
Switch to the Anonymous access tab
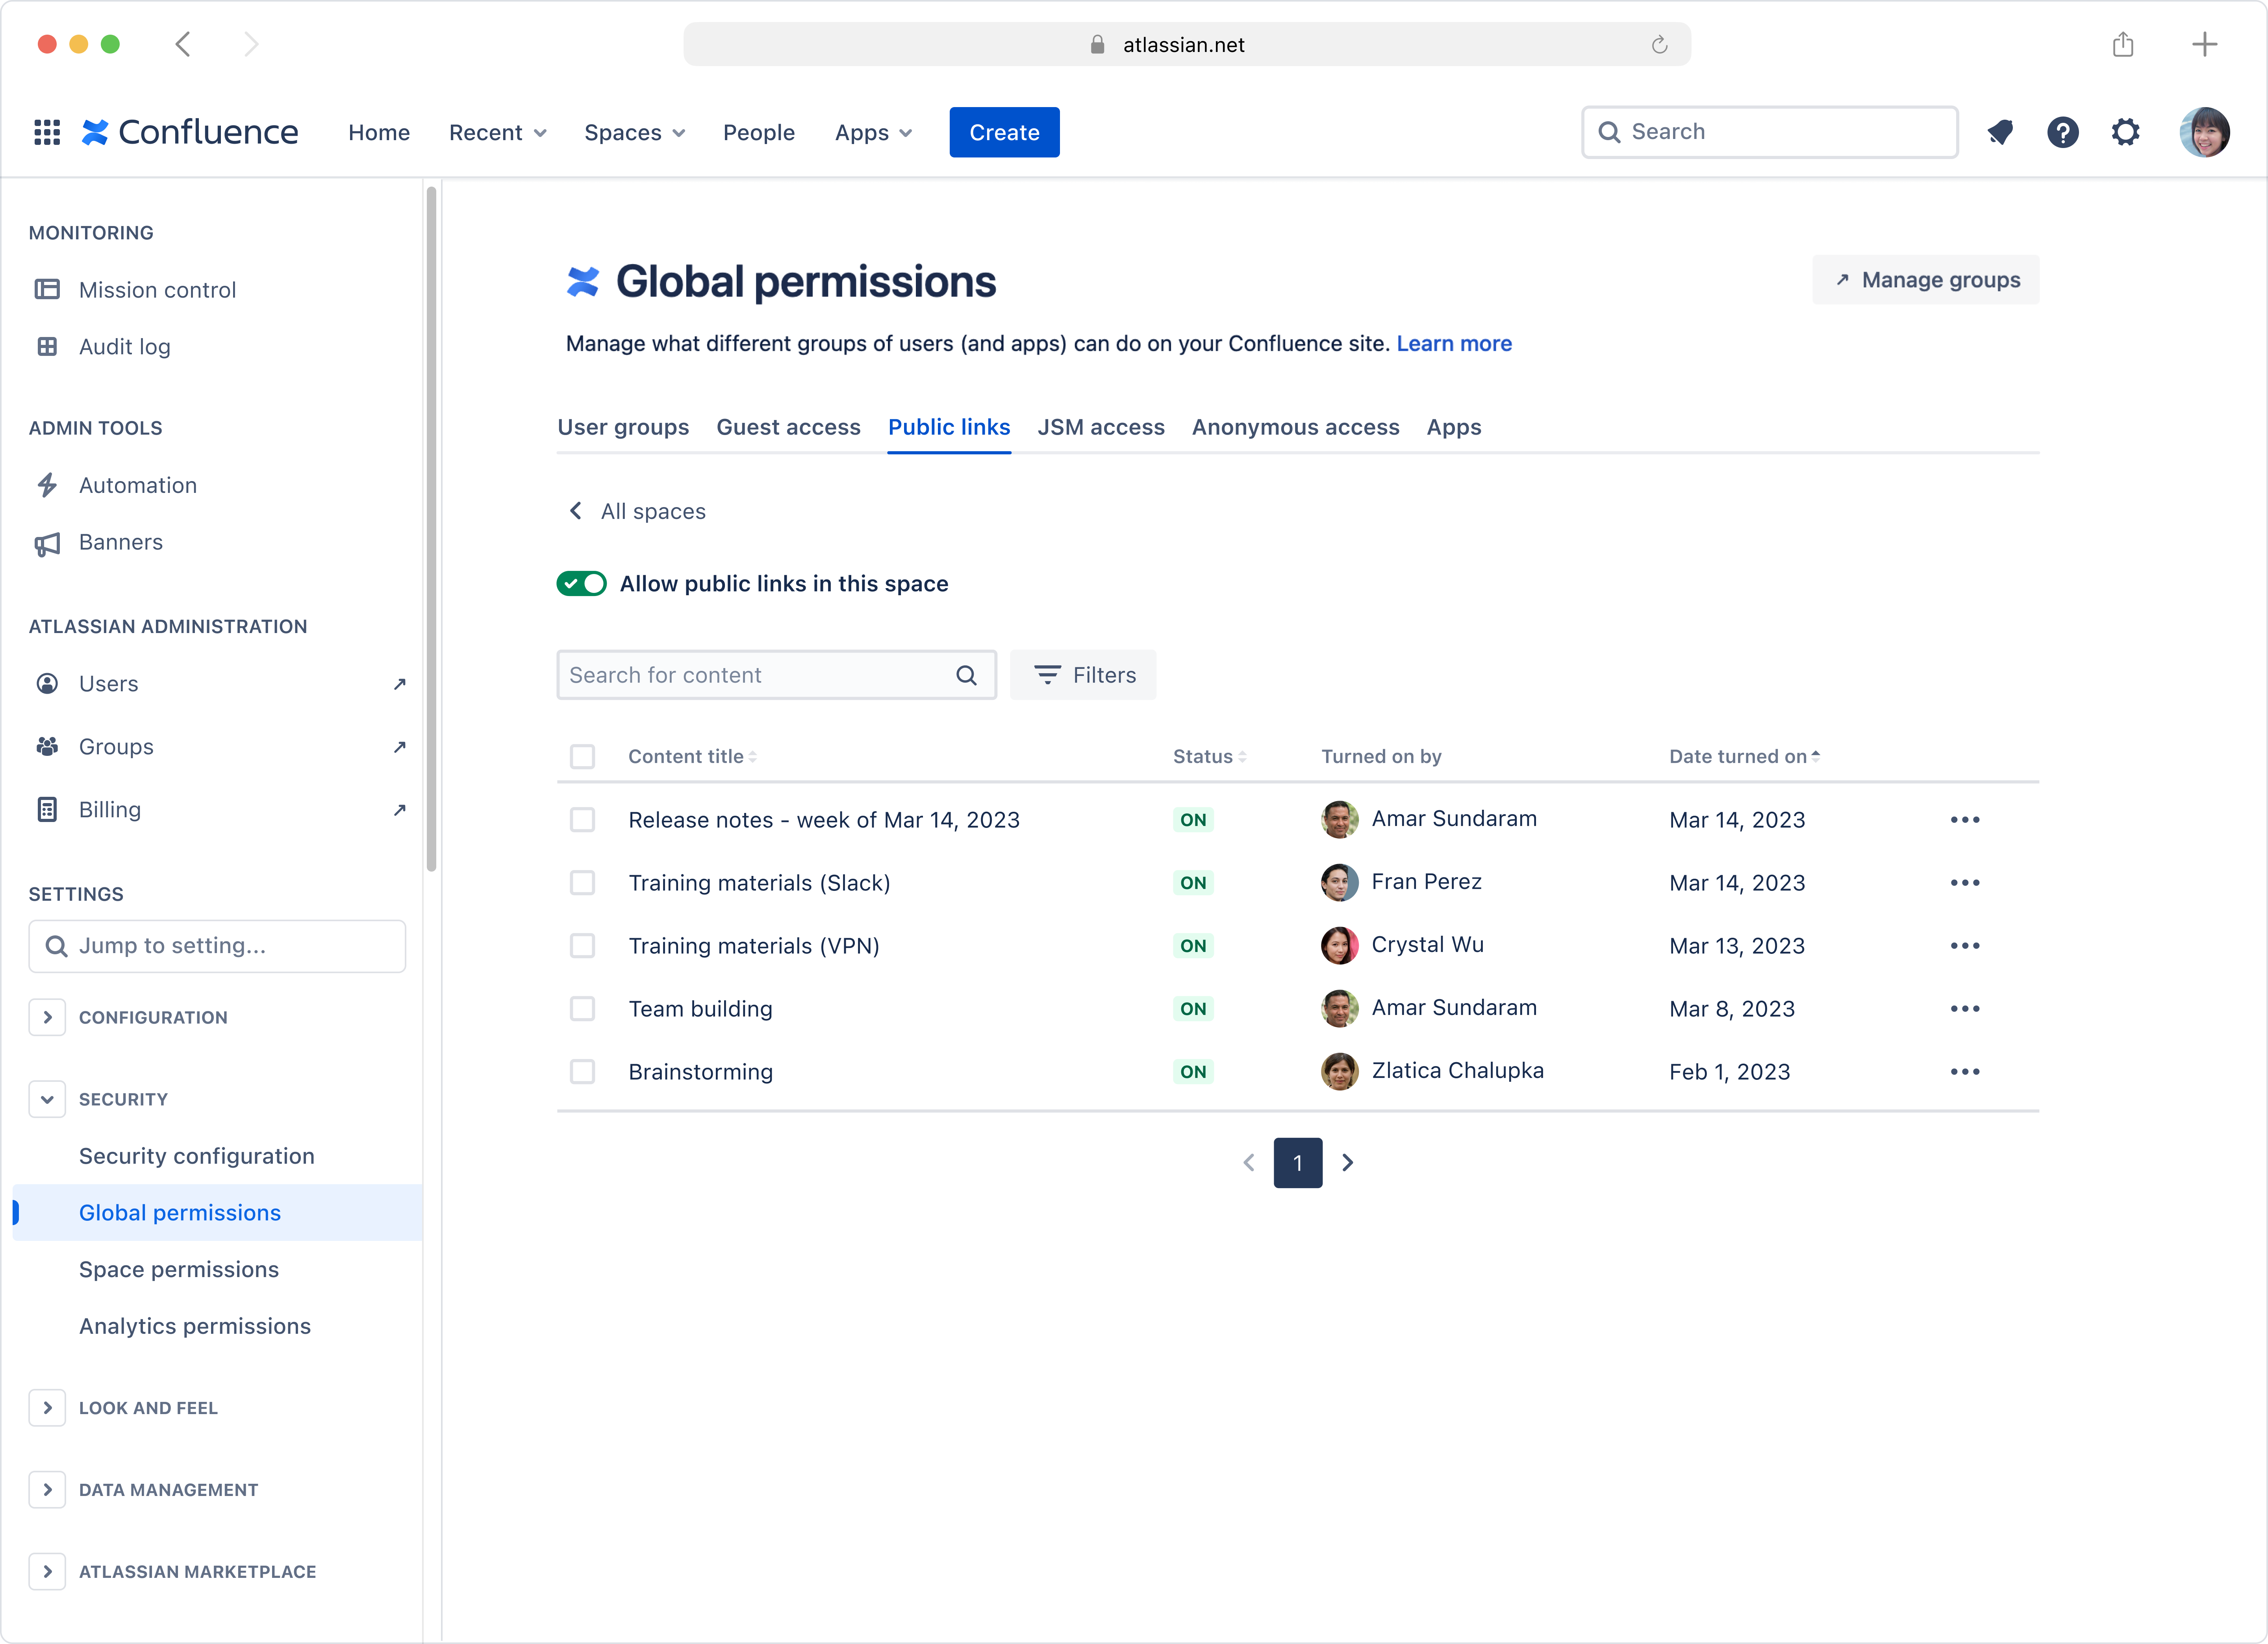(x=1295, y=427)
